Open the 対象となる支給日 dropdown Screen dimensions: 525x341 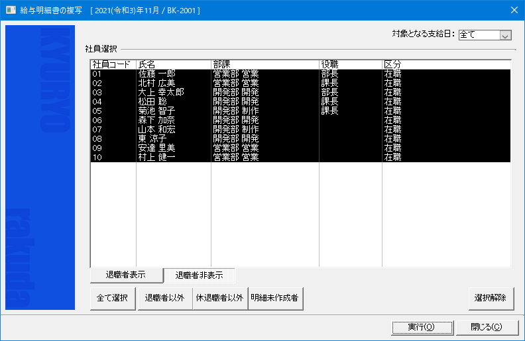[505, 35]
